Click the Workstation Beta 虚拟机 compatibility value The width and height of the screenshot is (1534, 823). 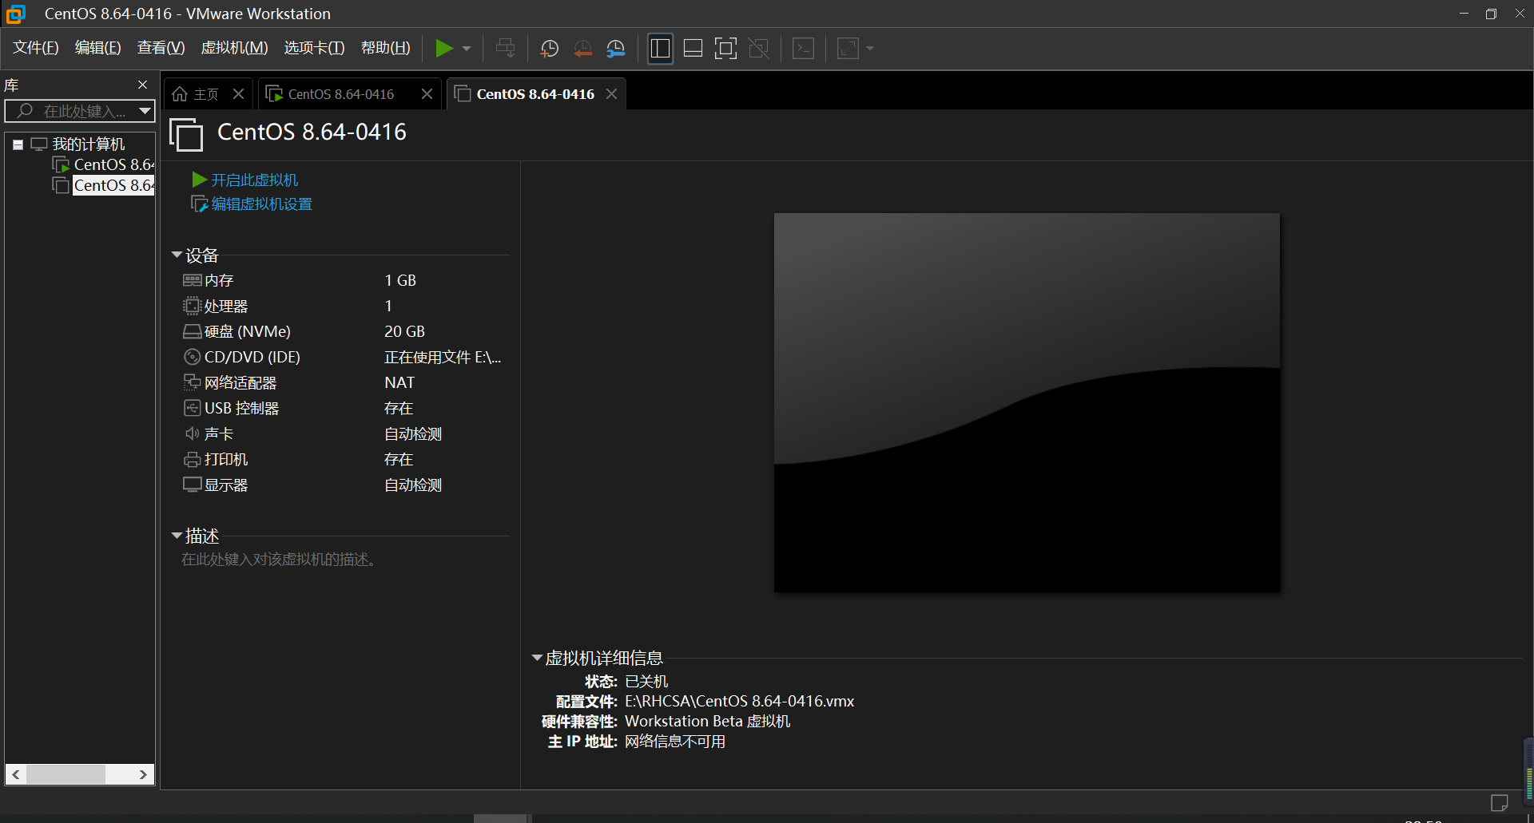coord(708,721)
